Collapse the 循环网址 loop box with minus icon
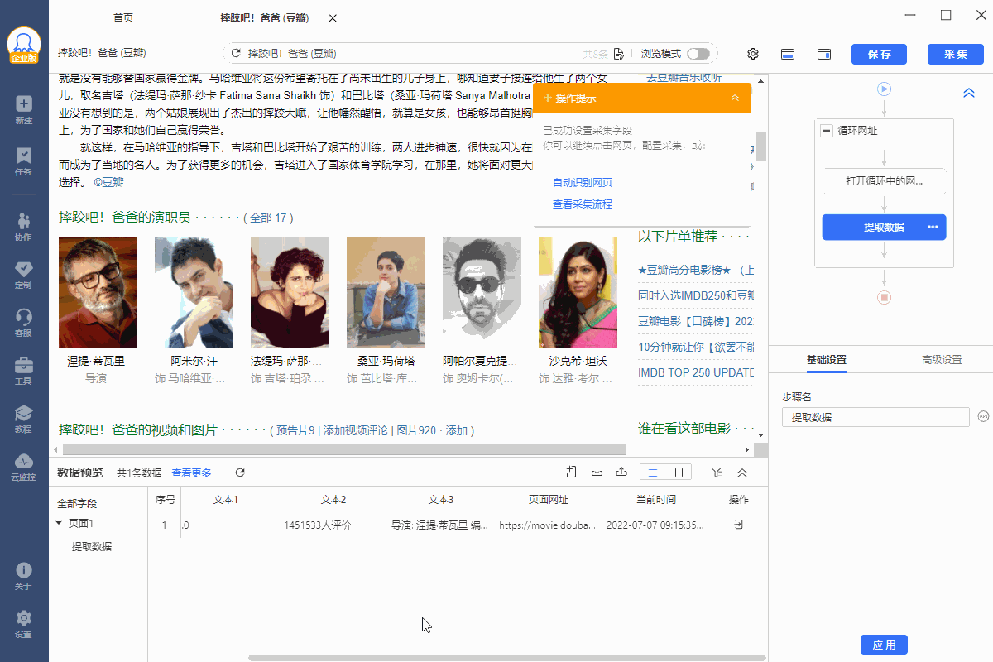Image resolution: width=993 pixels, height=662 pixels. pyautogui.click(x=826, y=131)
